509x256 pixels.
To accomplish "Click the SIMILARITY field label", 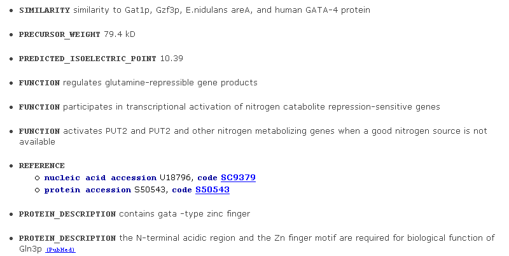I will (45, 10).
